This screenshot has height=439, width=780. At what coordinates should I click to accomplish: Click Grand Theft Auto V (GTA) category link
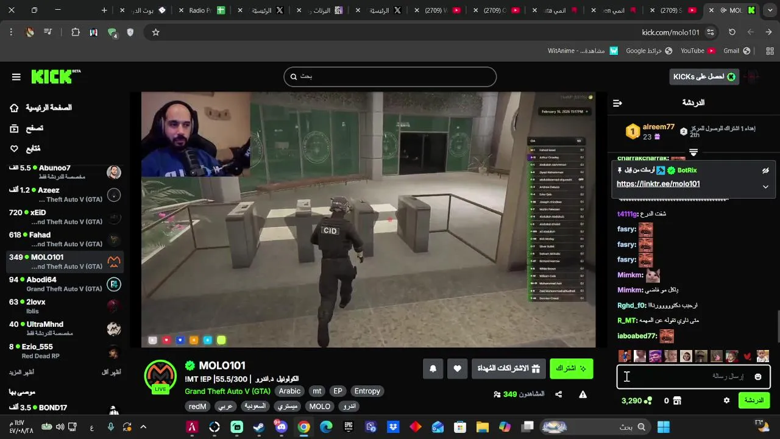point(227,391)
